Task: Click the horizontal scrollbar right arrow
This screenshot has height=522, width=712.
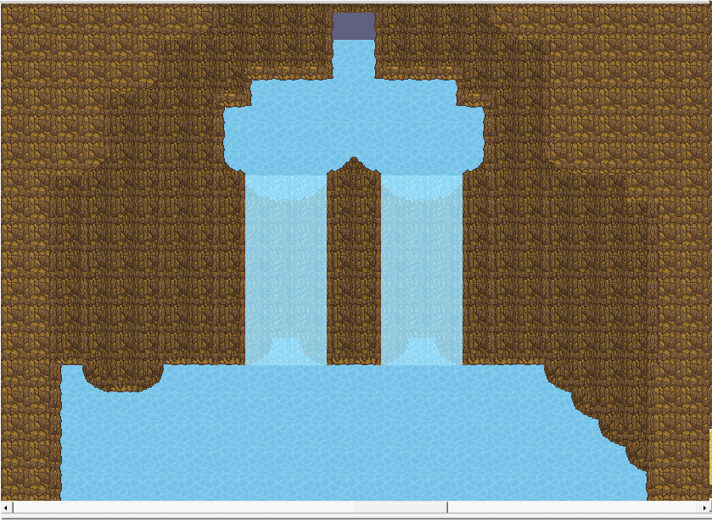Action: click(705, 508)
